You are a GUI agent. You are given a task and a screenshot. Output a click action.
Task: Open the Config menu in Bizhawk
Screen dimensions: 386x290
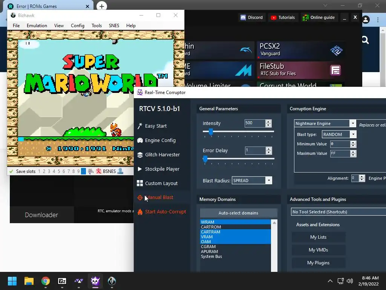coord(78,26)
